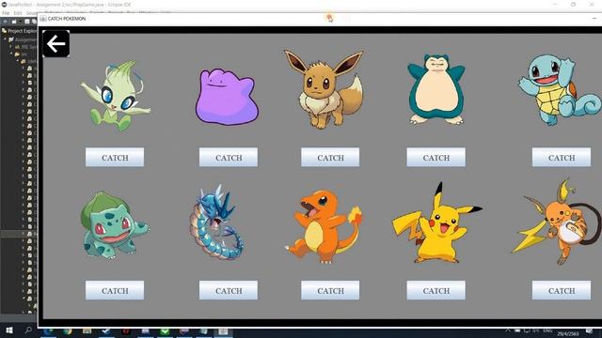Click CATCH button under Pikachu
This screenshot has width=602, height=338.
(436, 290)
